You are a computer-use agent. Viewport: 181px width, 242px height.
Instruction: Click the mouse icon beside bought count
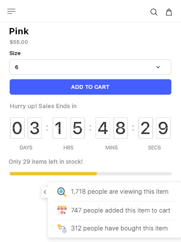pyautogui.click(x=62, y=228)
